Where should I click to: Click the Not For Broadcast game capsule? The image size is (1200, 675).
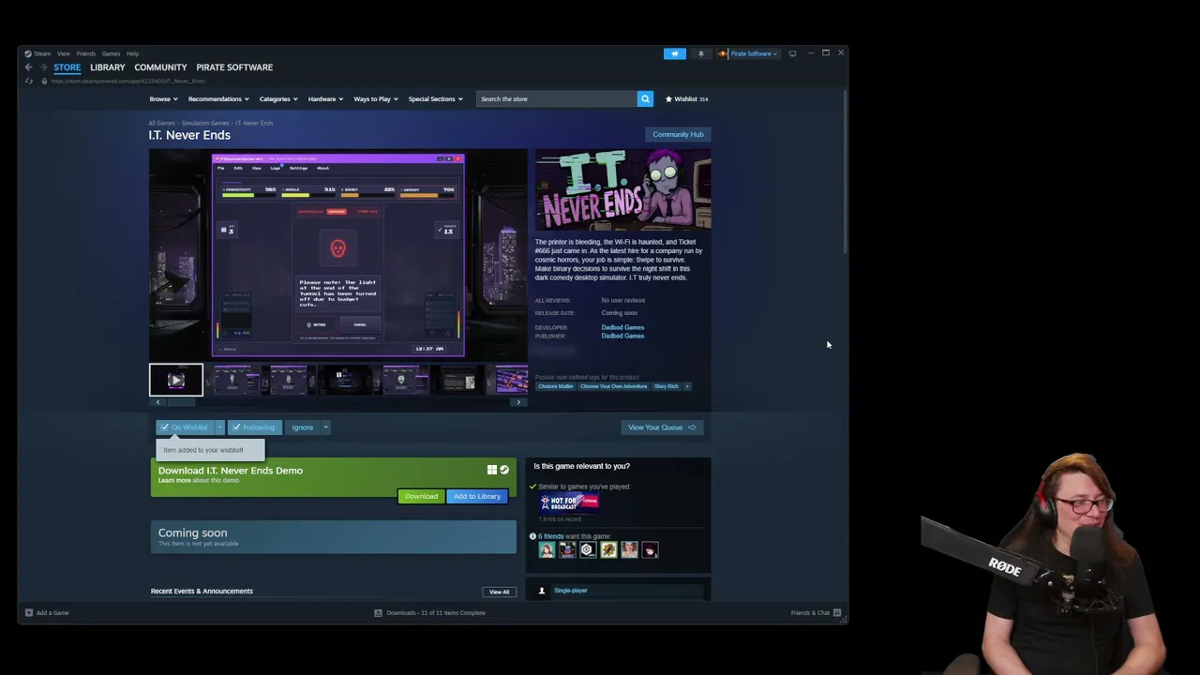coord(569,502)
